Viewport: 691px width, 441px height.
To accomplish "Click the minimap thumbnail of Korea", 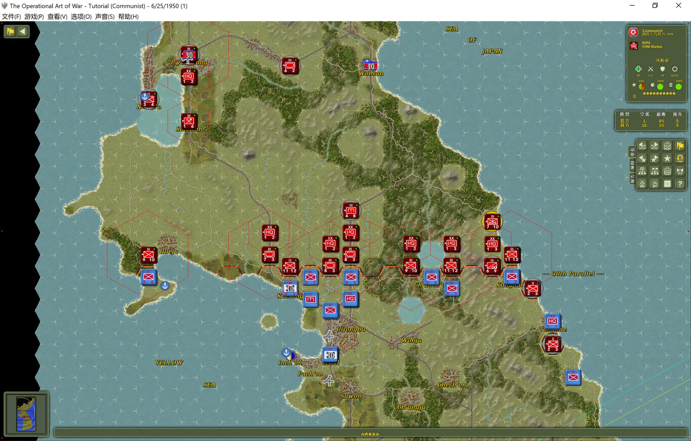I will point(26,414).
